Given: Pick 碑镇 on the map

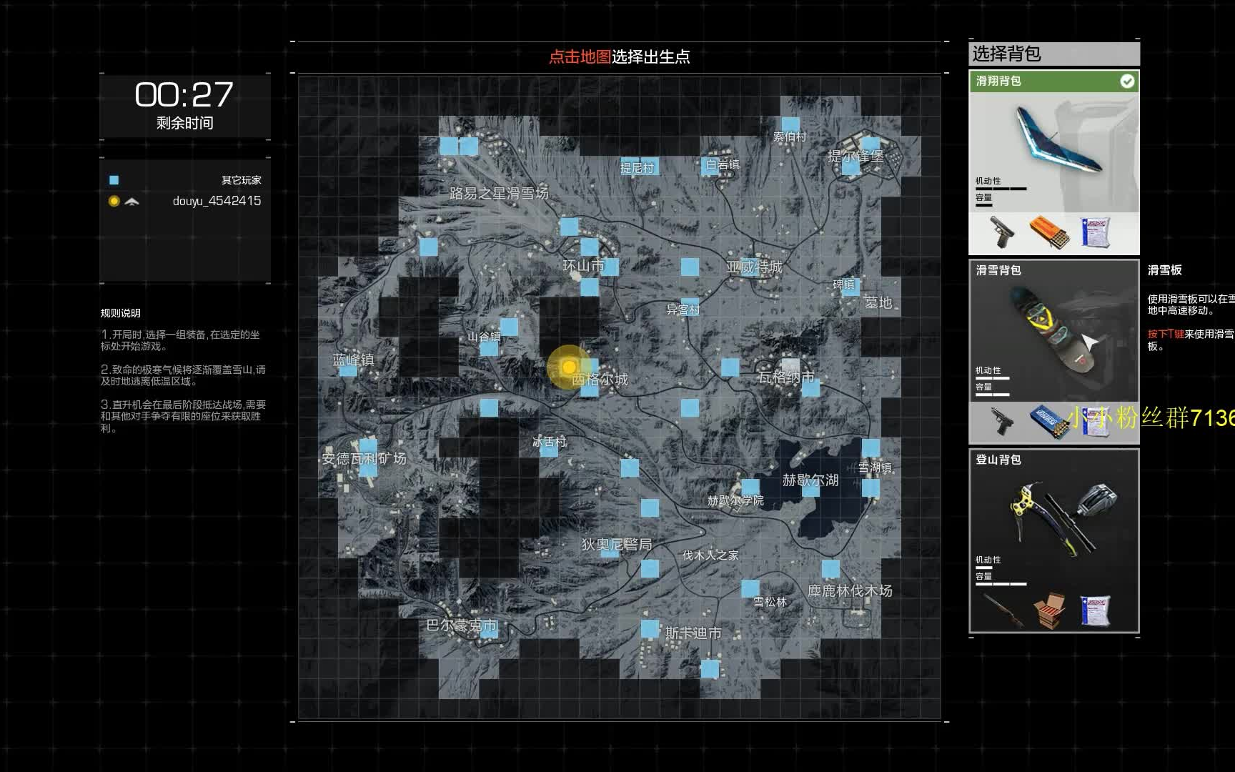Looking at the screenshot, I should [x=843, y=284].
